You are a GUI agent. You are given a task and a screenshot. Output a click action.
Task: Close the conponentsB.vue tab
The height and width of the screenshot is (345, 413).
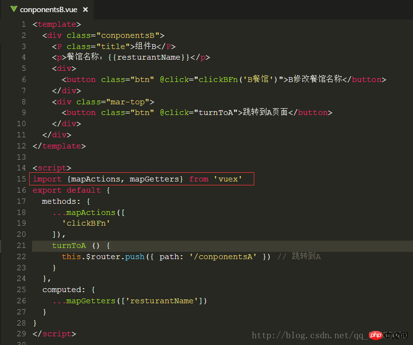point(85,10)
